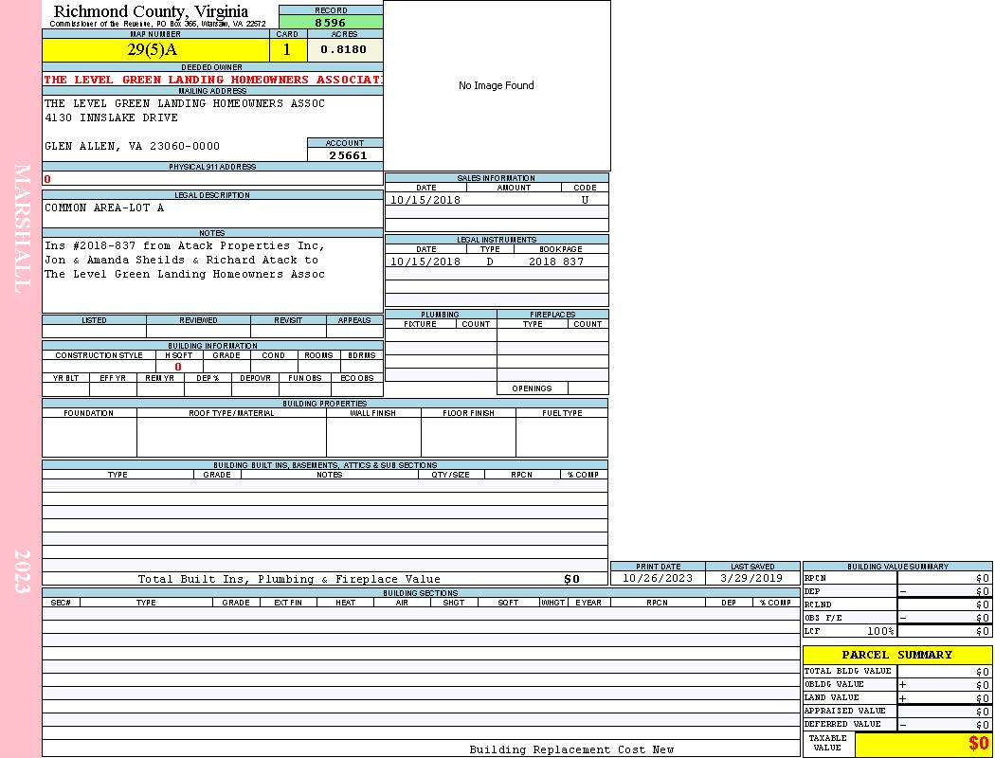Click the 'No Image Found' photo placeholder

[497, 85]
